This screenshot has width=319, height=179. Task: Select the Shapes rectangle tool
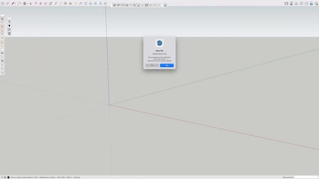pos(24,3)
